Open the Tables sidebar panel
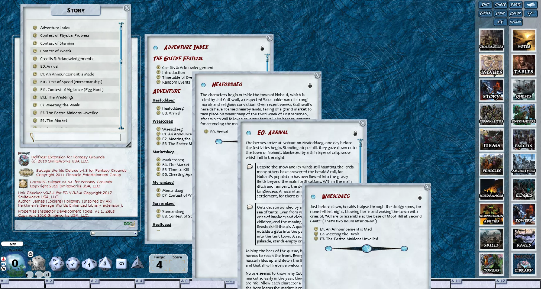541x289 pixels. (524, 65)
